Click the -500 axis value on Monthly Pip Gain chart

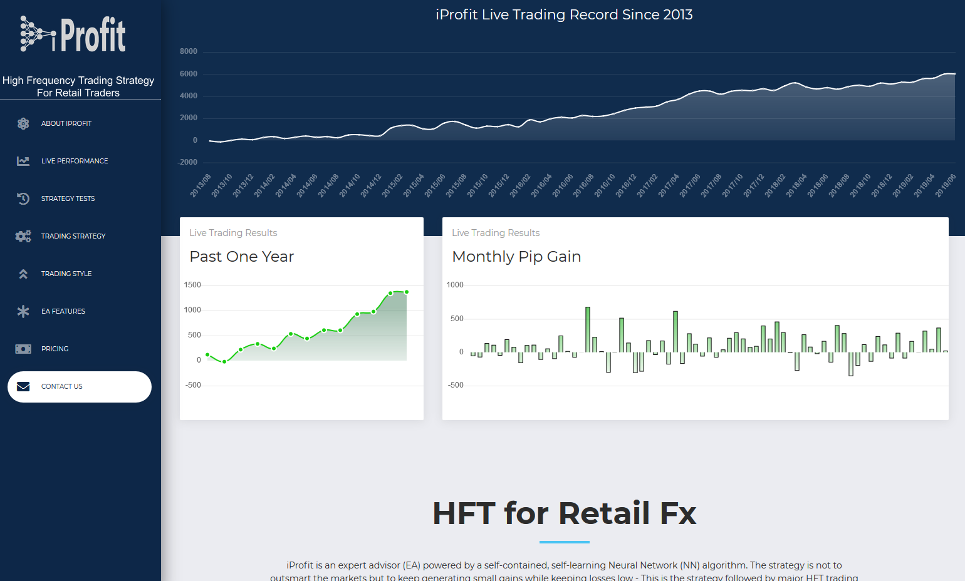pos(456,385)
